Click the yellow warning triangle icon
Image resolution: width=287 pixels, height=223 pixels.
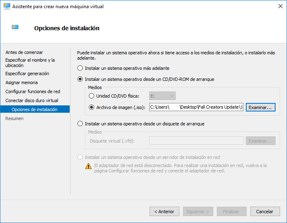pyautogui.click(x=88, y=166)
